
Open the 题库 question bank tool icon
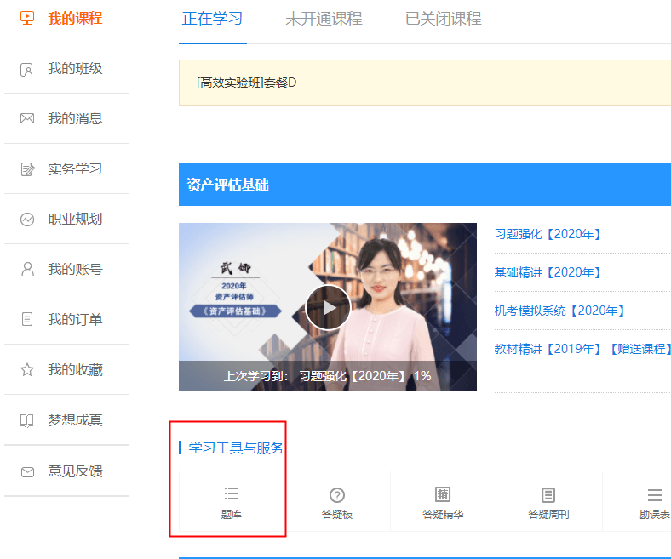click(x=232, y=494)
